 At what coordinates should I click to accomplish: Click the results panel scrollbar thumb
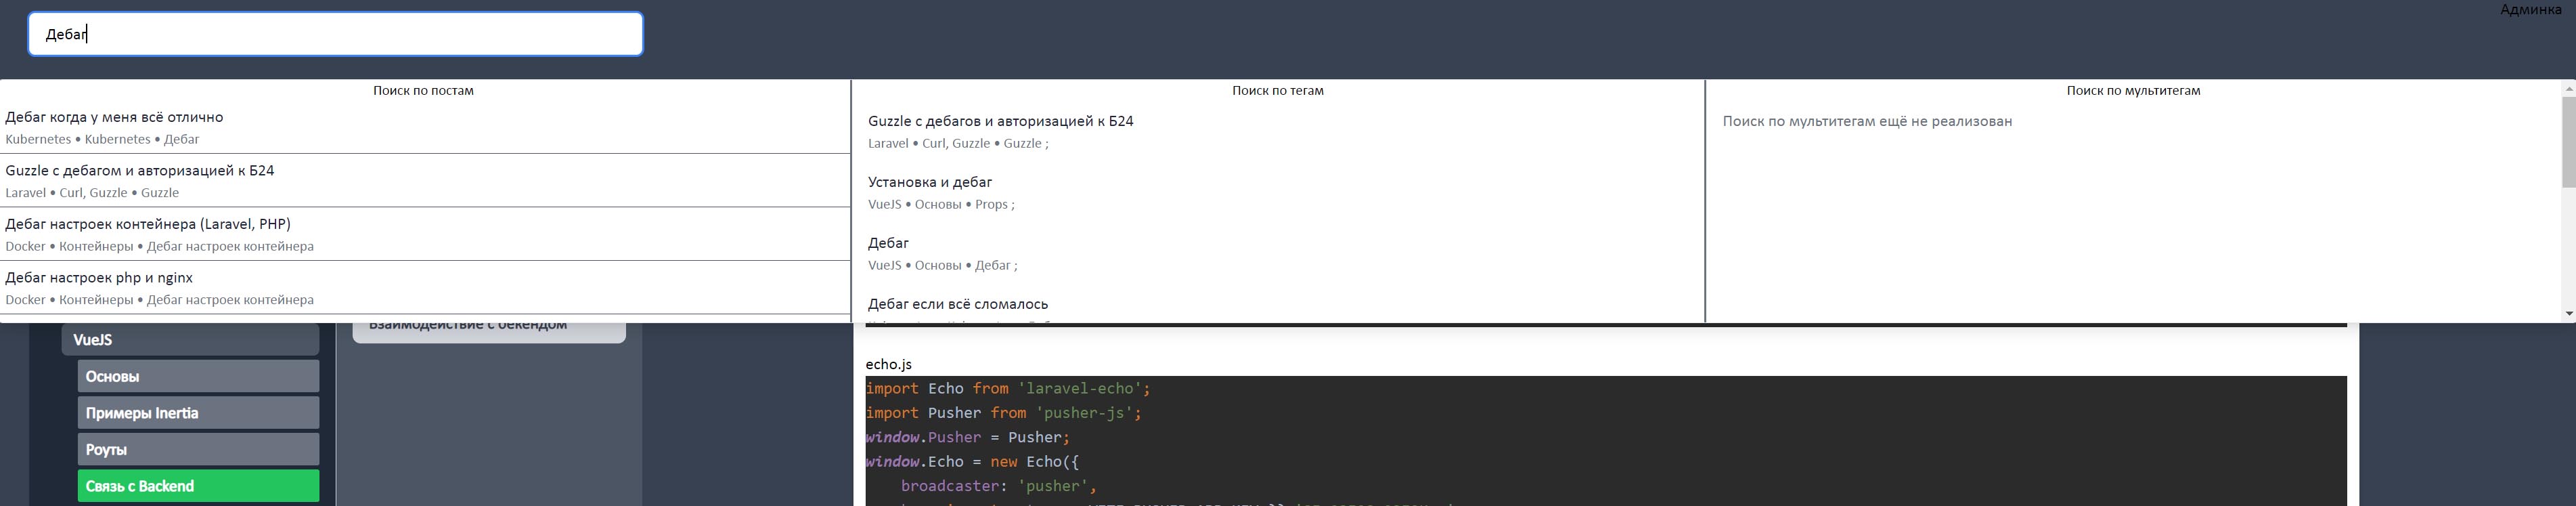2569,142
